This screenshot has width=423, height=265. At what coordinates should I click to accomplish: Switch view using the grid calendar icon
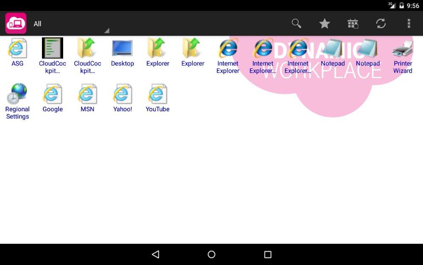tap(353, 23)
